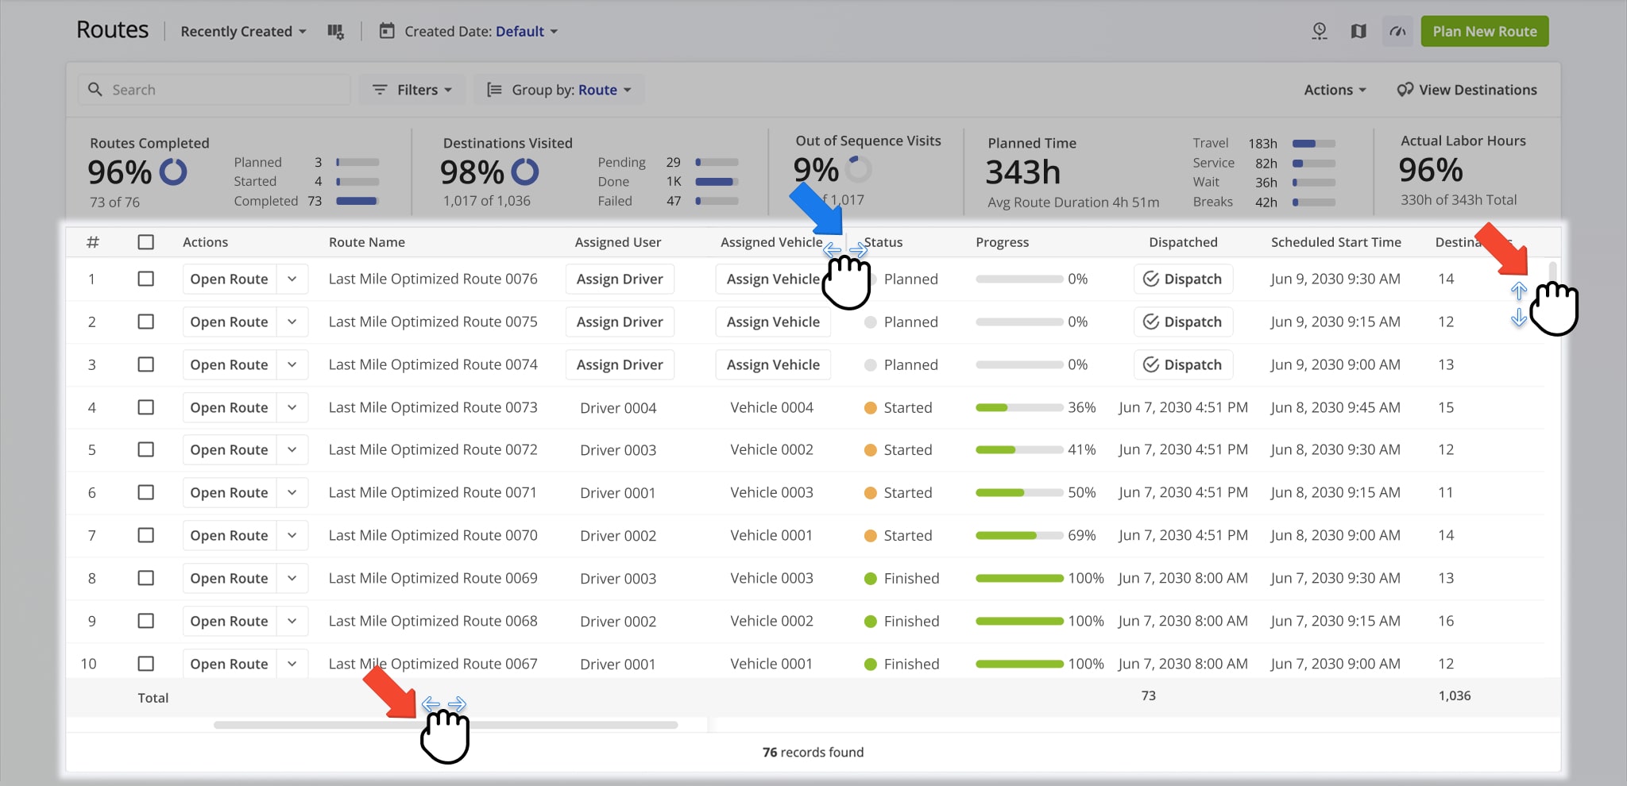Expand Open Route arrow for Route 0073
The height and width of the screenshot is (786, 1627).
click(292, 407)
